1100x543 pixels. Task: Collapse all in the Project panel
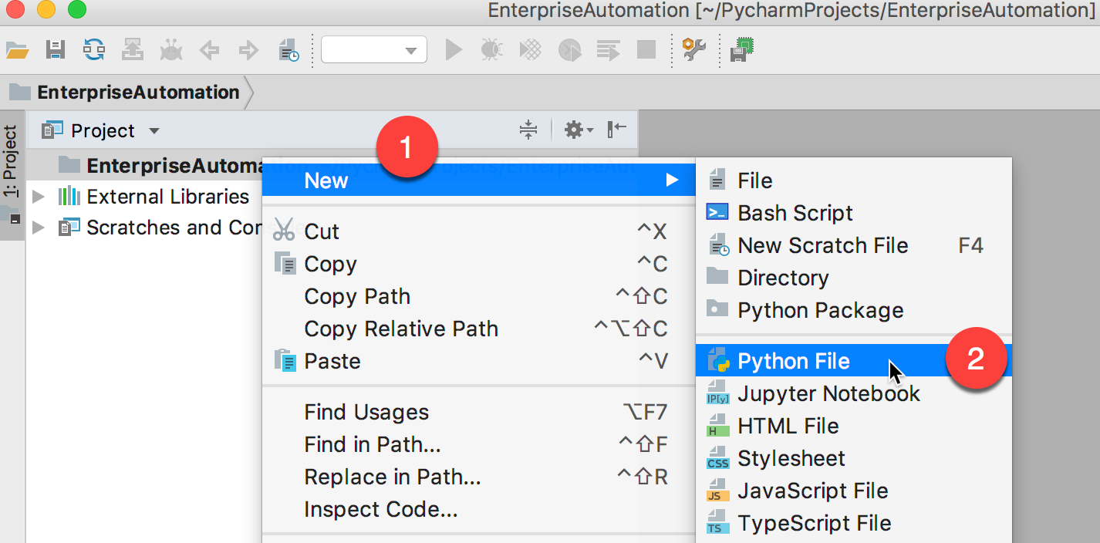(x=528, y=130)
